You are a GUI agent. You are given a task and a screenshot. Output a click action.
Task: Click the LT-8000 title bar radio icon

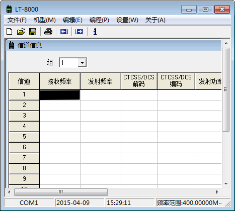(9, 9)
